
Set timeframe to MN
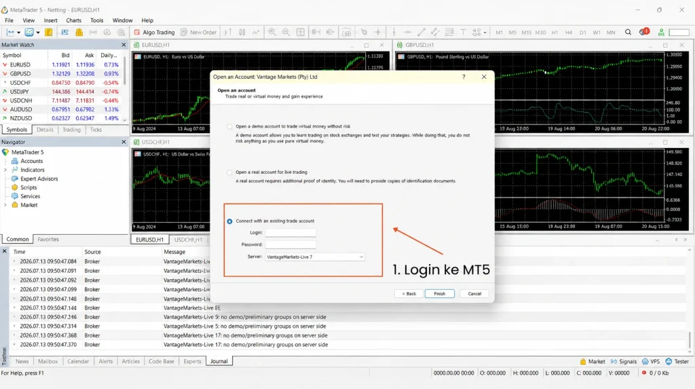click(611, 33)
